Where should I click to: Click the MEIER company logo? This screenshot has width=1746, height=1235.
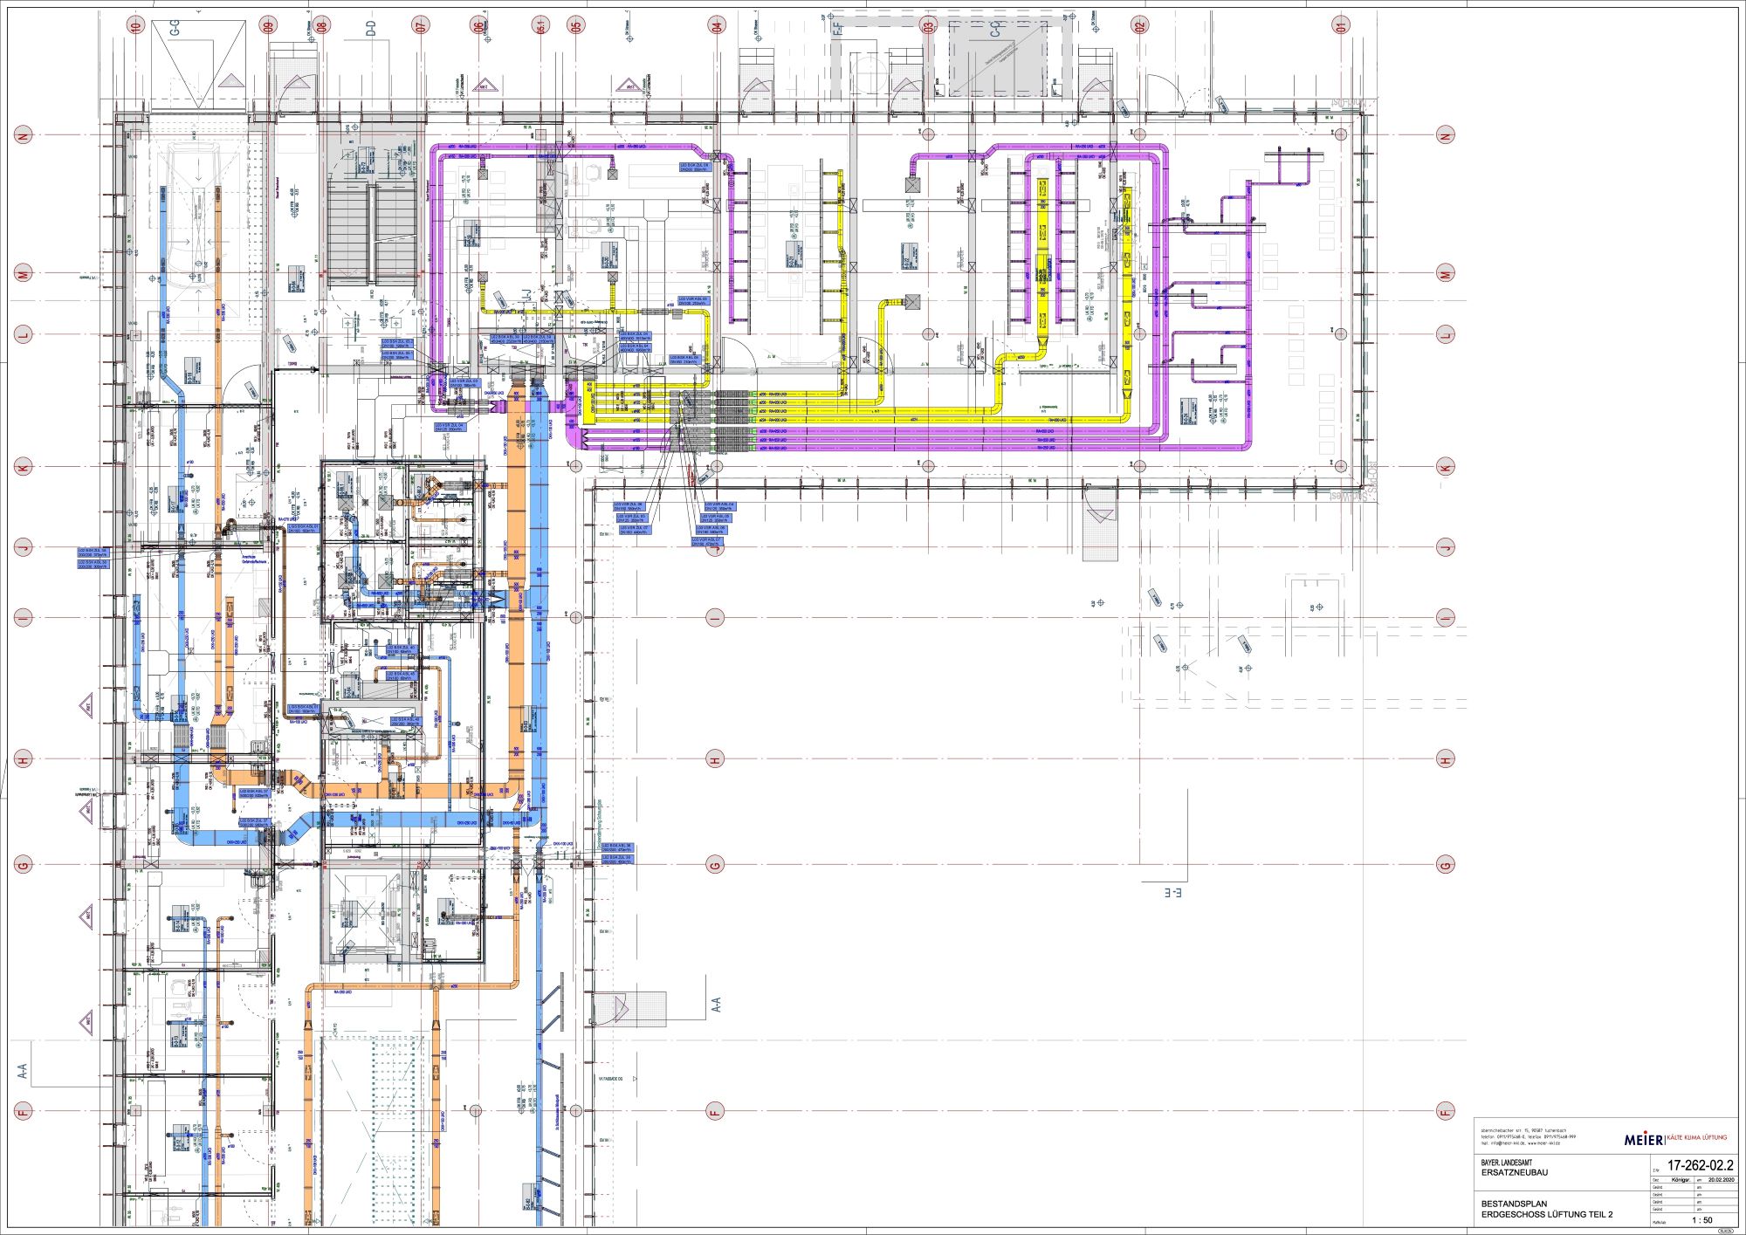point(1642,1139)
